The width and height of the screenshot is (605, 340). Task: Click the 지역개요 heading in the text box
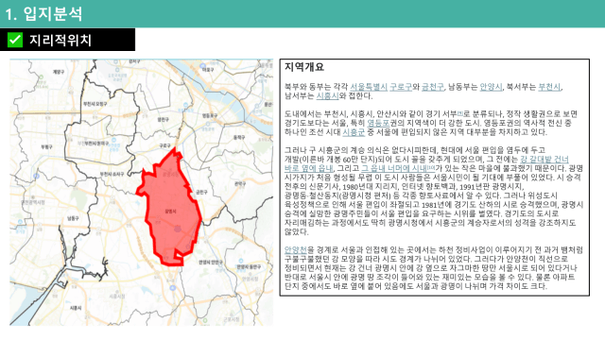(x=304, y=67)
